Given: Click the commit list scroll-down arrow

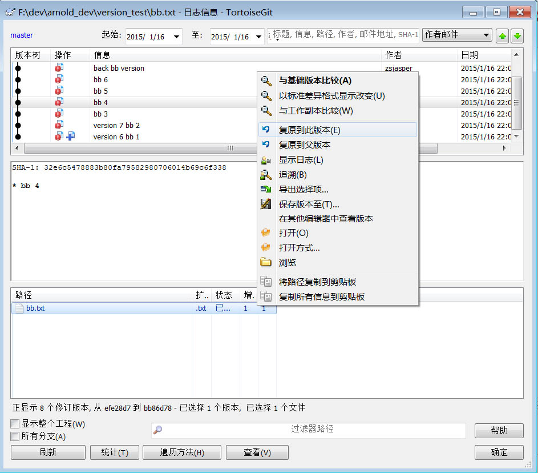Looking at the screenshot, I should (x=516, y=137).
